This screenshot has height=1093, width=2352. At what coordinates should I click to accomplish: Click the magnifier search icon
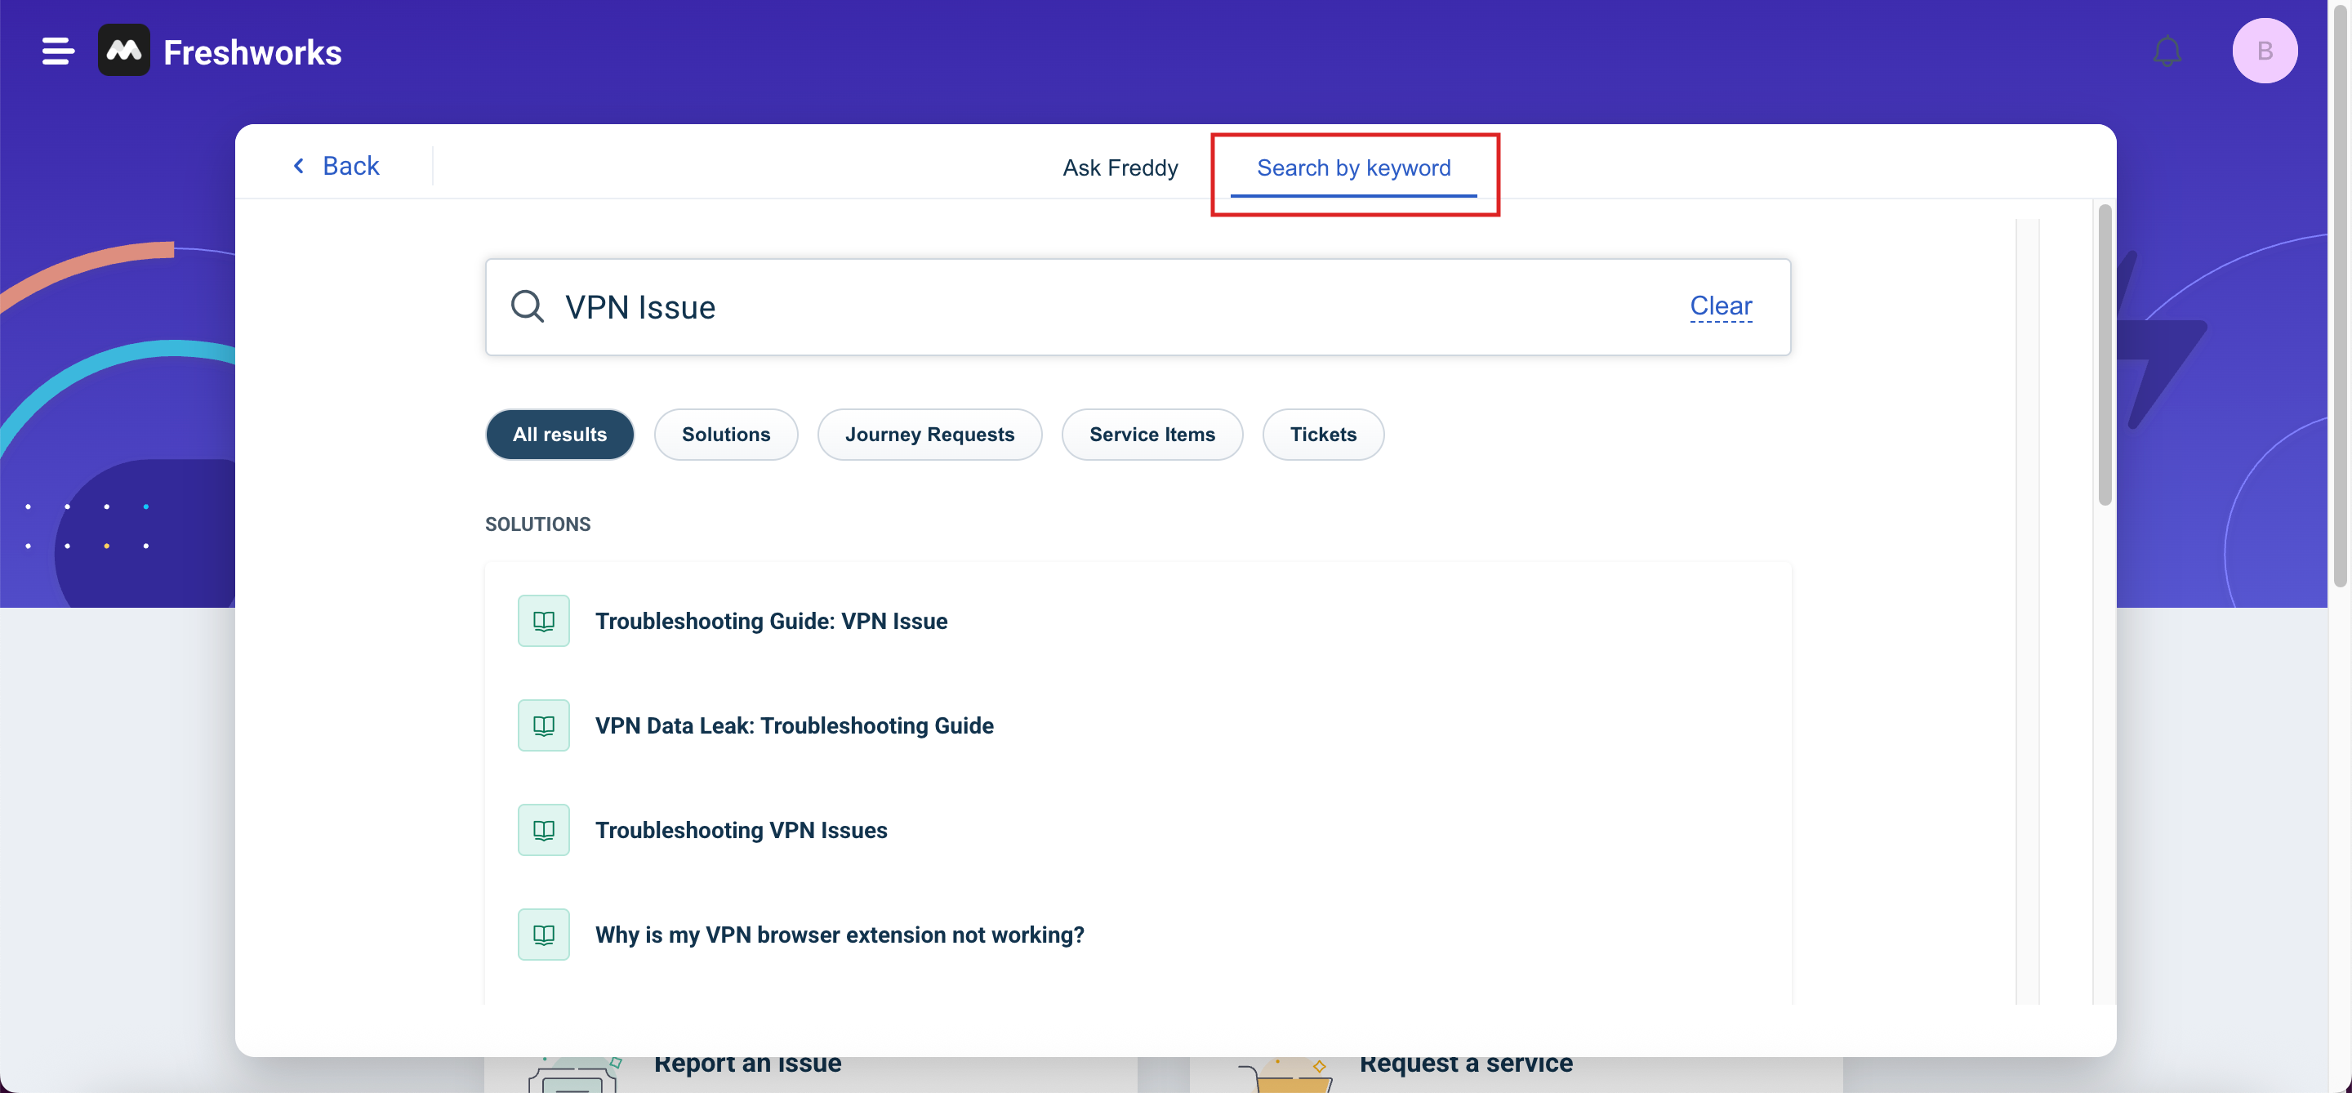[x=527, y=307]
